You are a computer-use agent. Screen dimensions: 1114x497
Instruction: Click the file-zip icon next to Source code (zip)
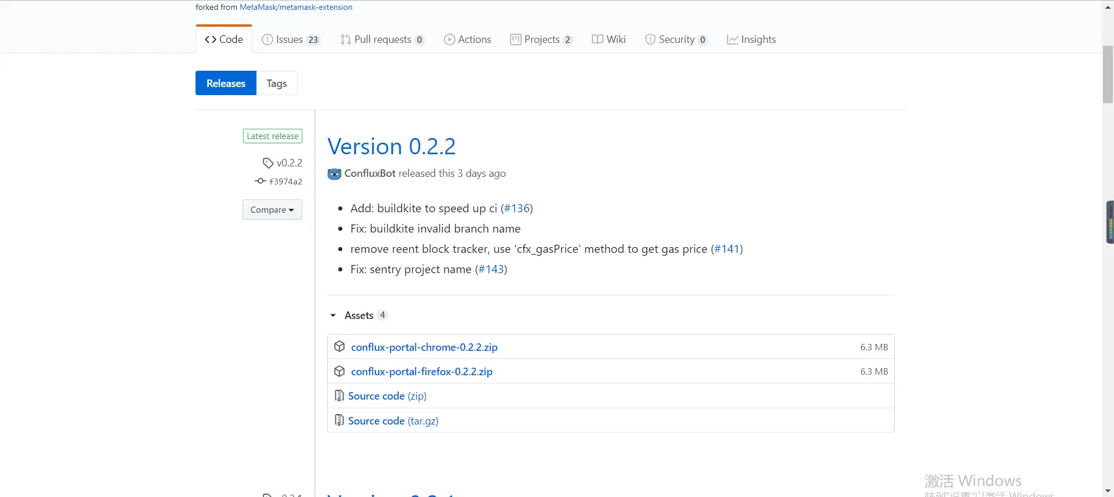339,396
